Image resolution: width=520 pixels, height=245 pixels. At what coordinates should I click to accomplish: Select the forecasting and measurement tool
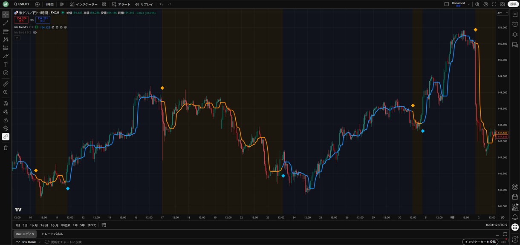(6, 48)
